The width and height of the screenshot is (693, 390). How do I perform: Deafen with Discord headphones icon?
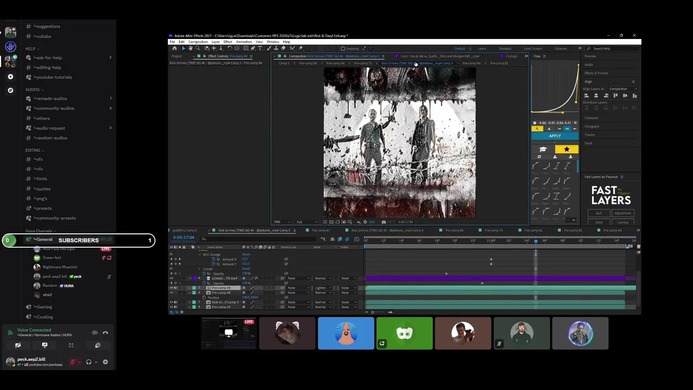pos(89,362)
